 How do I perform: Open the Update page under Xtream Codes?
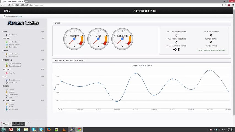pyautogui.click(x=11, y=107)
